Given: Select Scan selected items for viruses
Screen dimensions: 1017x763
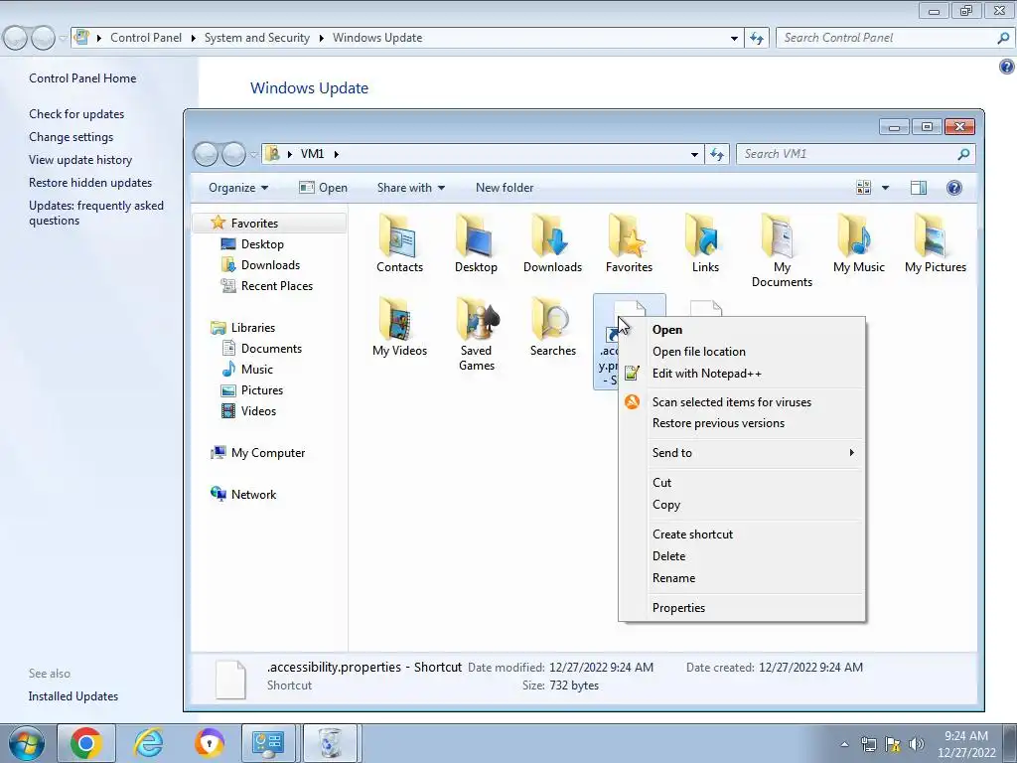Looking at the screenshot, I should (742, 402).
